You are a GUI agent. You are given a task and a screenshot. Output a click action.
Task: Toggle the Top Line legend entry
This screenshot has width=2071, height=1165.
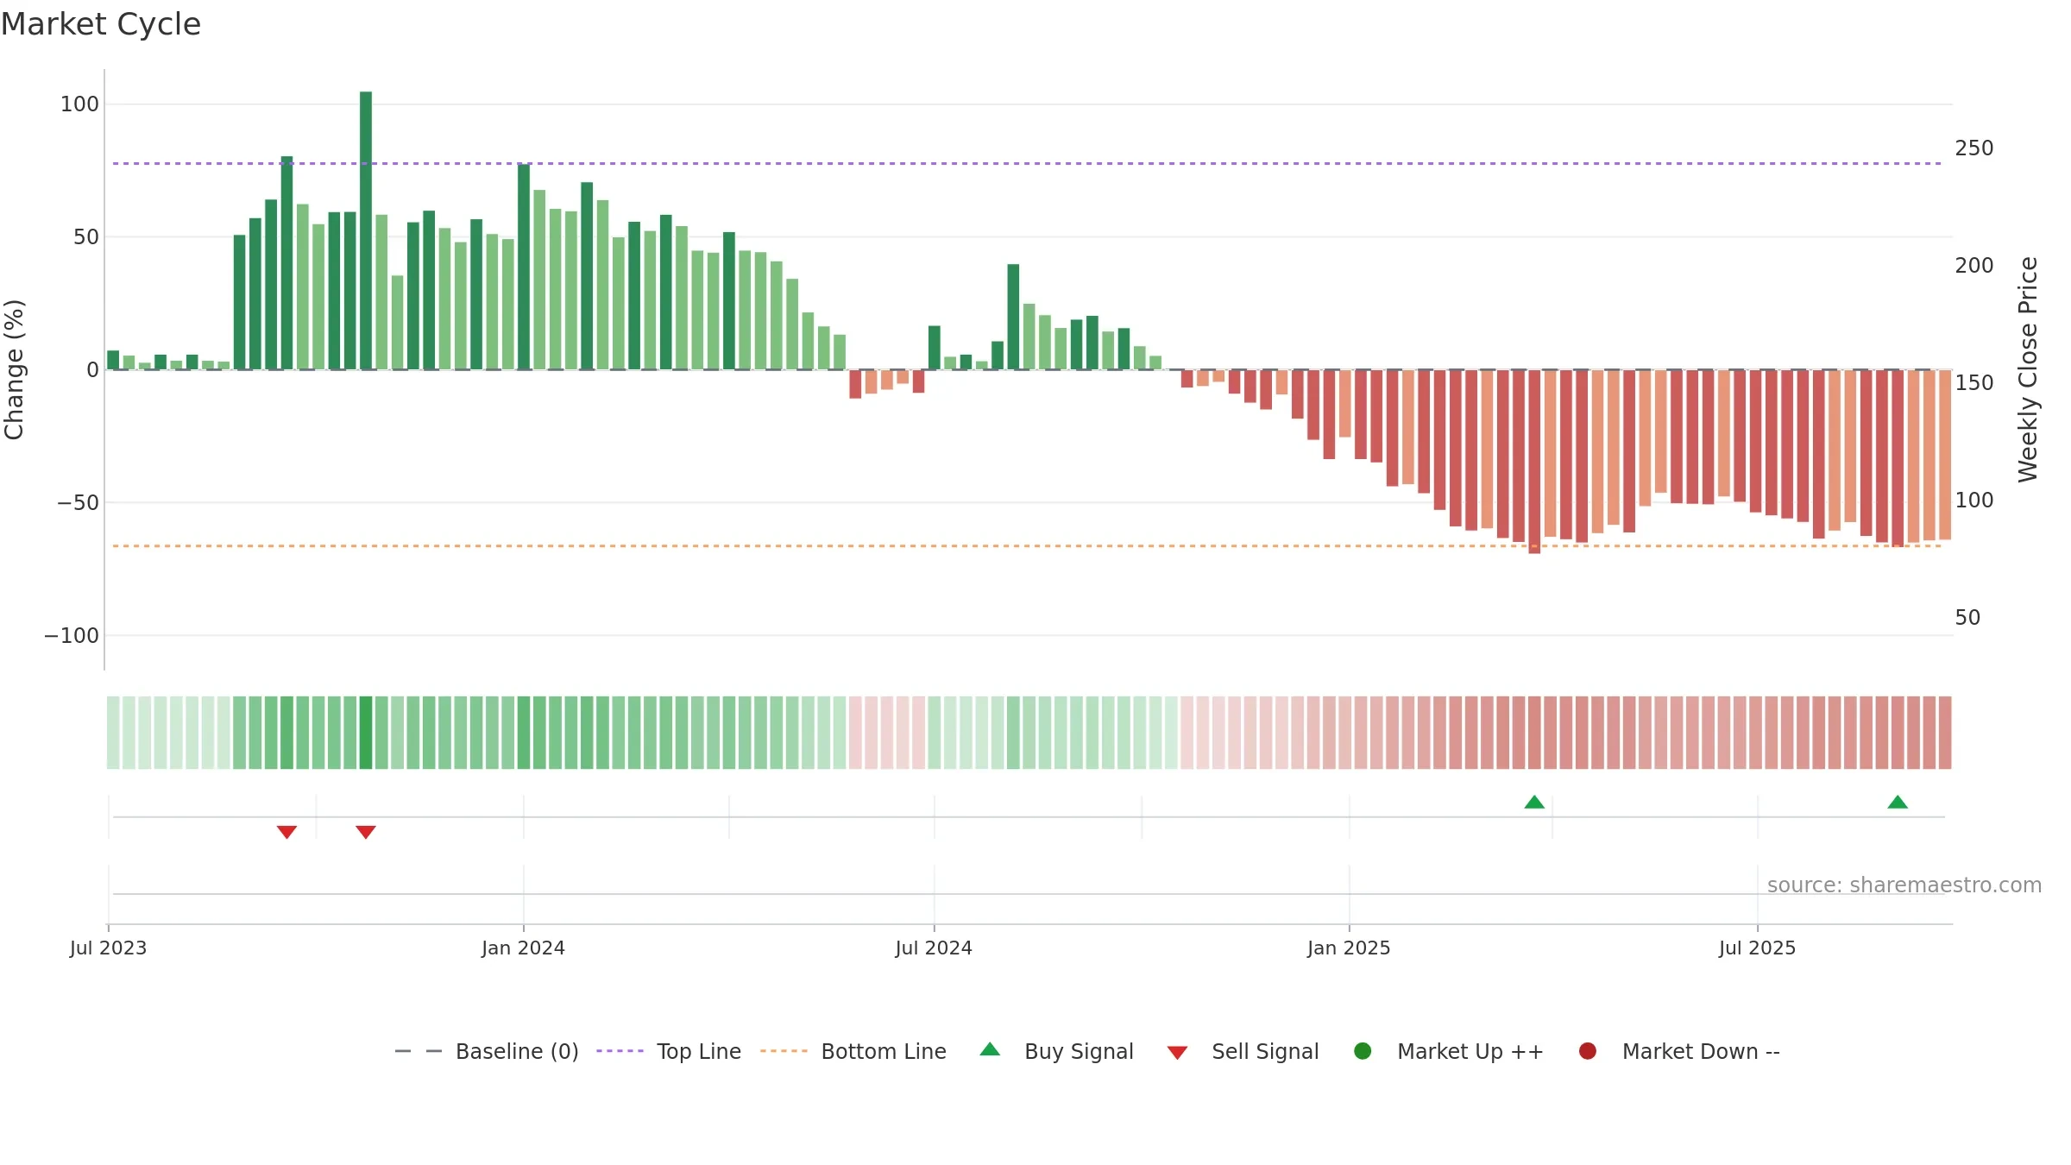668,1051
